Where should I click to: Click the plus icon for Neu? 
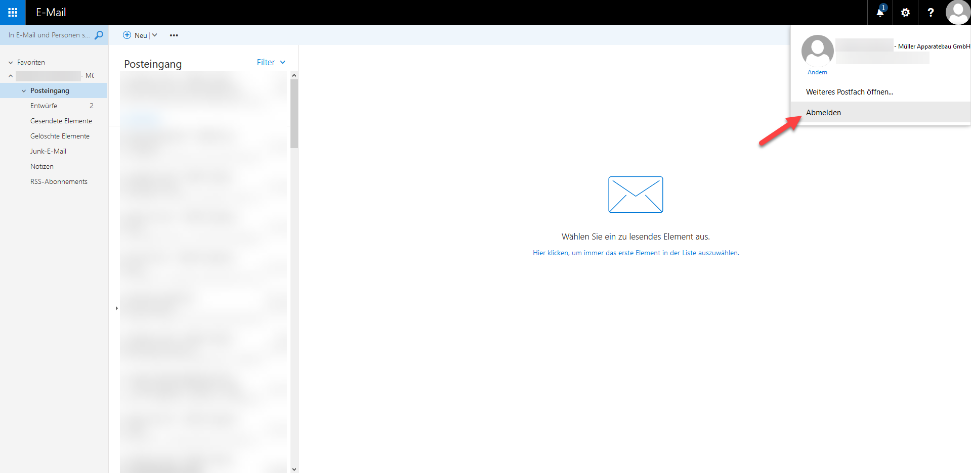click(127, 35)
